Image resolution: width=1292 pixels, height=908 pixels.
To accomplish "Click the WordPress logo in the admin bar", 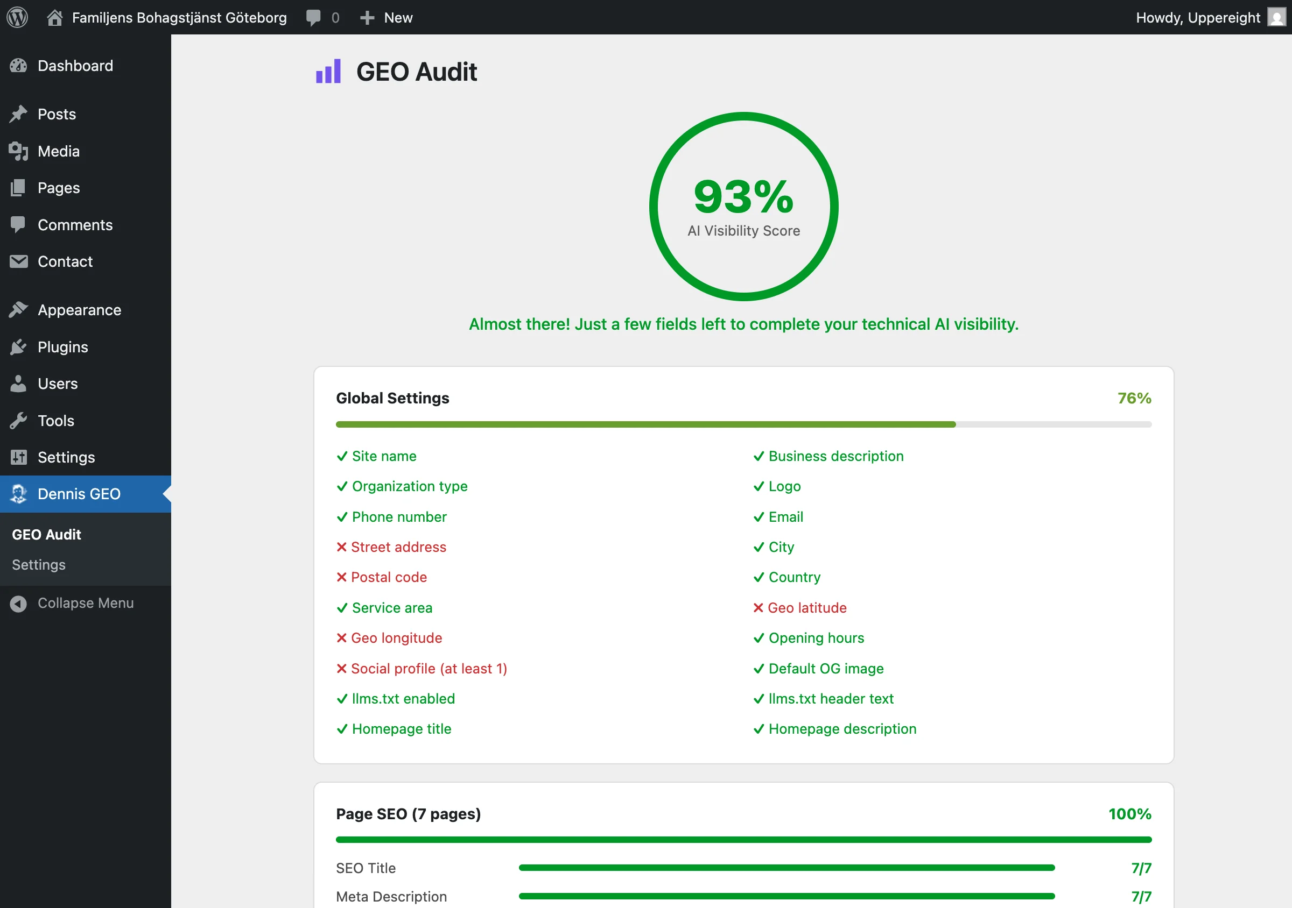I will coord(17,17).
